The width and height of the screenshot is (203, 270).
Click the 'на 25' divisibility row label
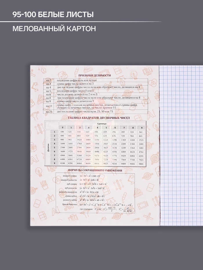click(49, 112)
